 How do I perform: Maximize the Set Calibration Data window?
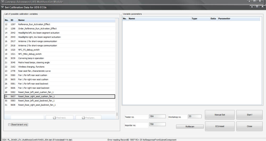(257, 7)
